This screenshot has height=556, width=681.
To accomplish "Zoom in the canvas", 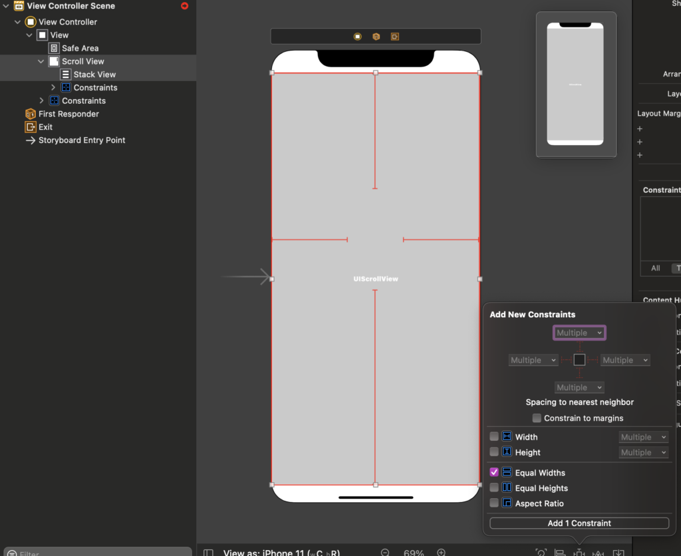I will pyautogui.click(x=442, y=553).
